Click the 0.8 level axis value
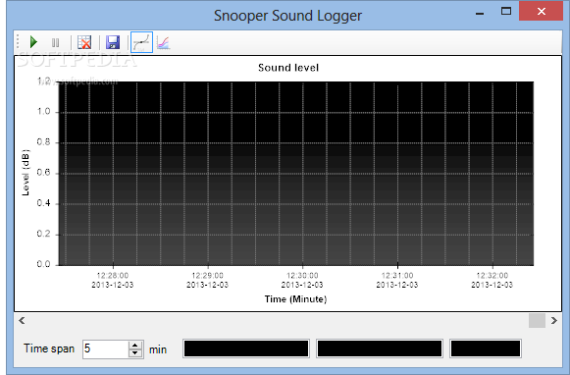The width and height of the screenshot is (570, 375). click(x=43, y=142)
